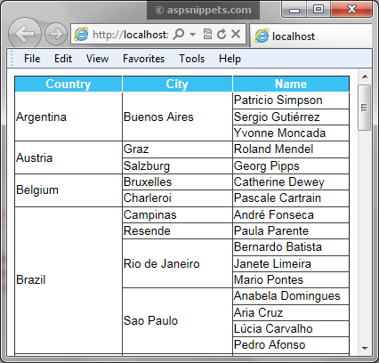The height and width of the screenshot is (363, 379).
Task: Click the search magnifier icon in address bar
Action: coord(178,34)
